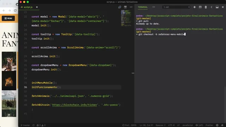
Task: Change language mode from JavaScript
Action: click(188, 125)
